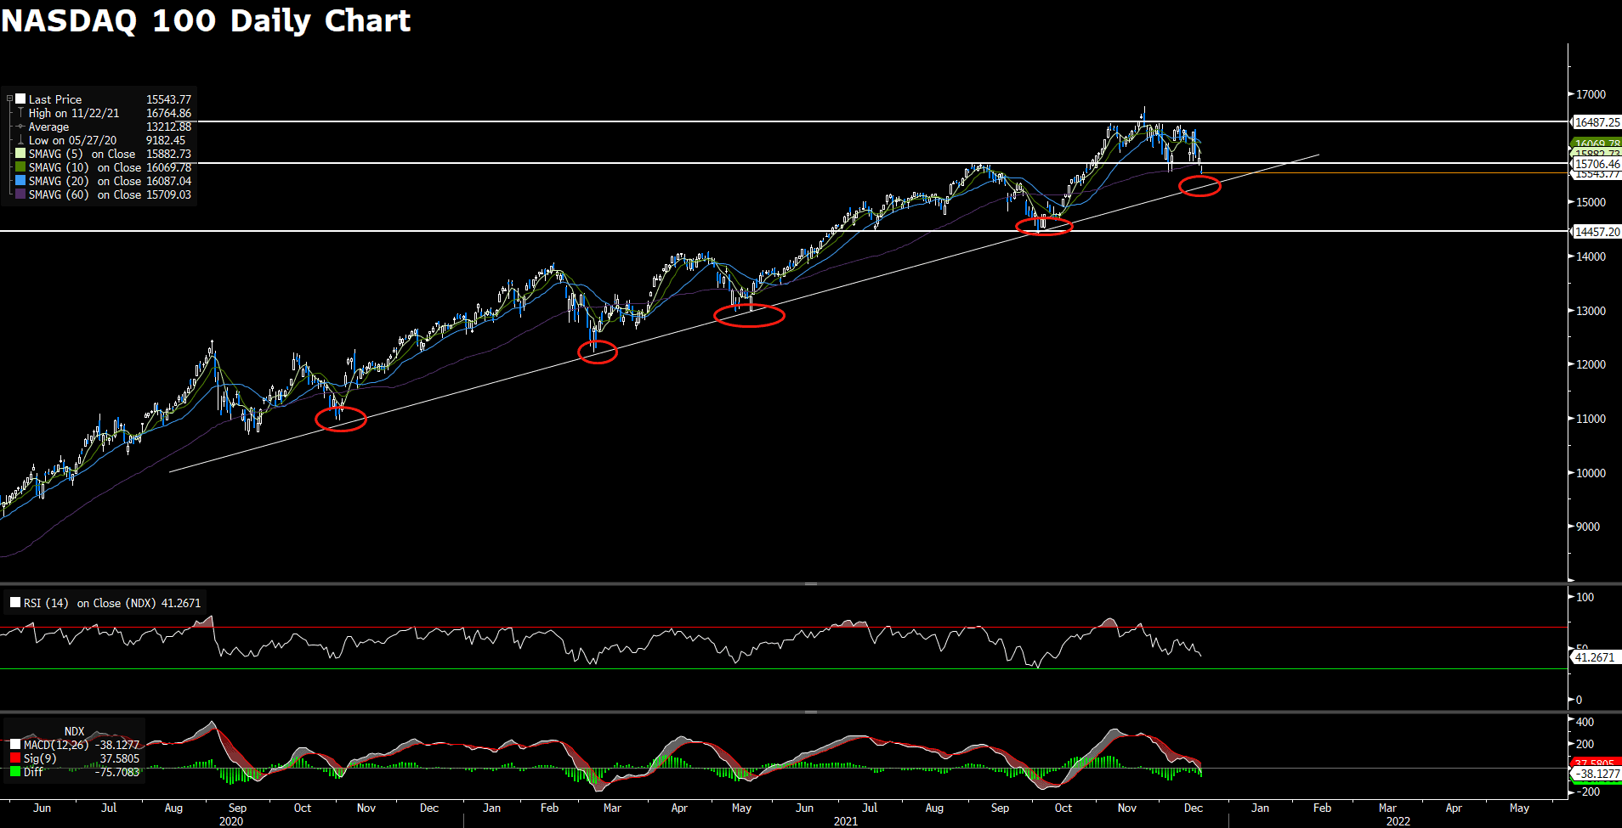Click the High on 11/22/21 marker icon

point(20,112)
